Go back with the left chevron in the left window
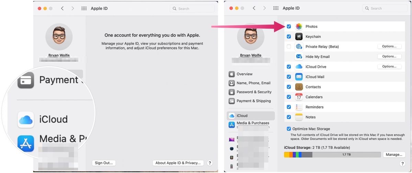Viewport: 412px width, 173px height. (x=62, y=9)
